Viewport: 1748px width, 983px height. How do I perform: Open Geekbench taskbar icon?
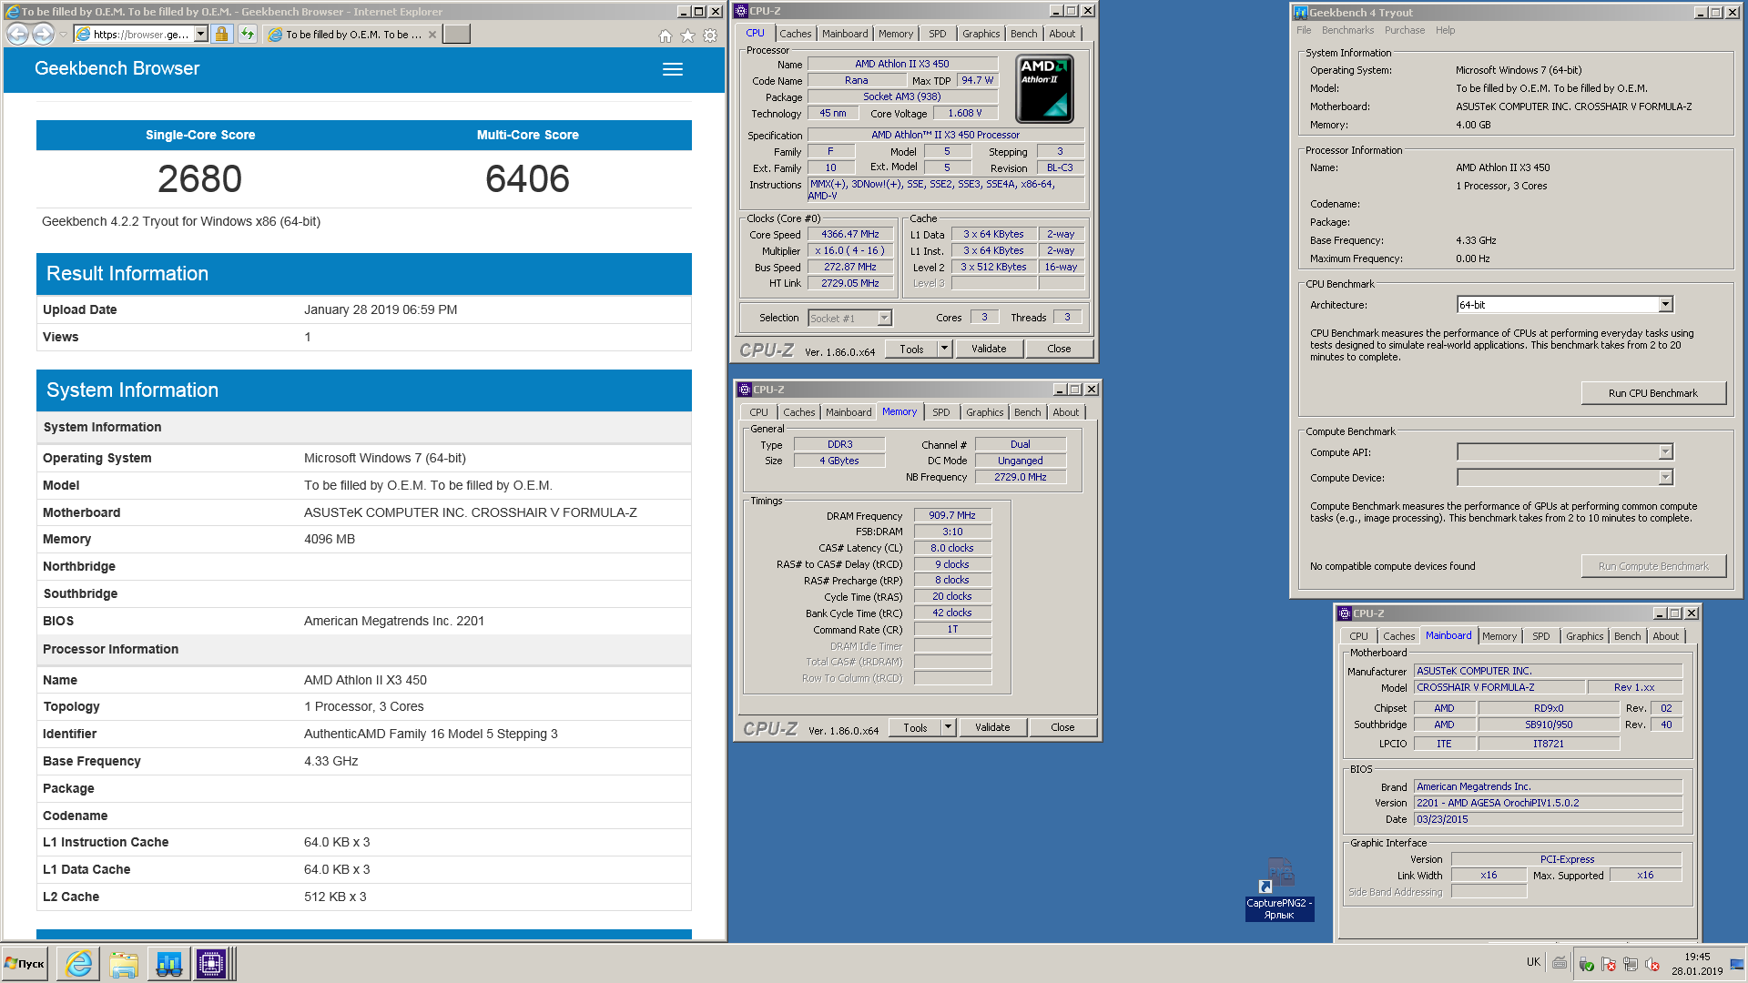click(168, 964)
